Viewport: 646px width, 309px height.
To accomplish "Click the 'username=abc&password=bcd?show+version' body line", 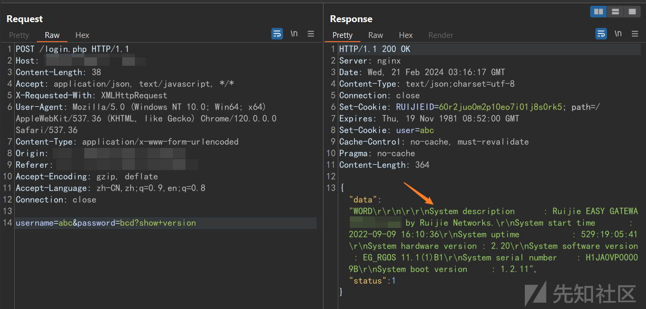I will [x=106, y=223].
